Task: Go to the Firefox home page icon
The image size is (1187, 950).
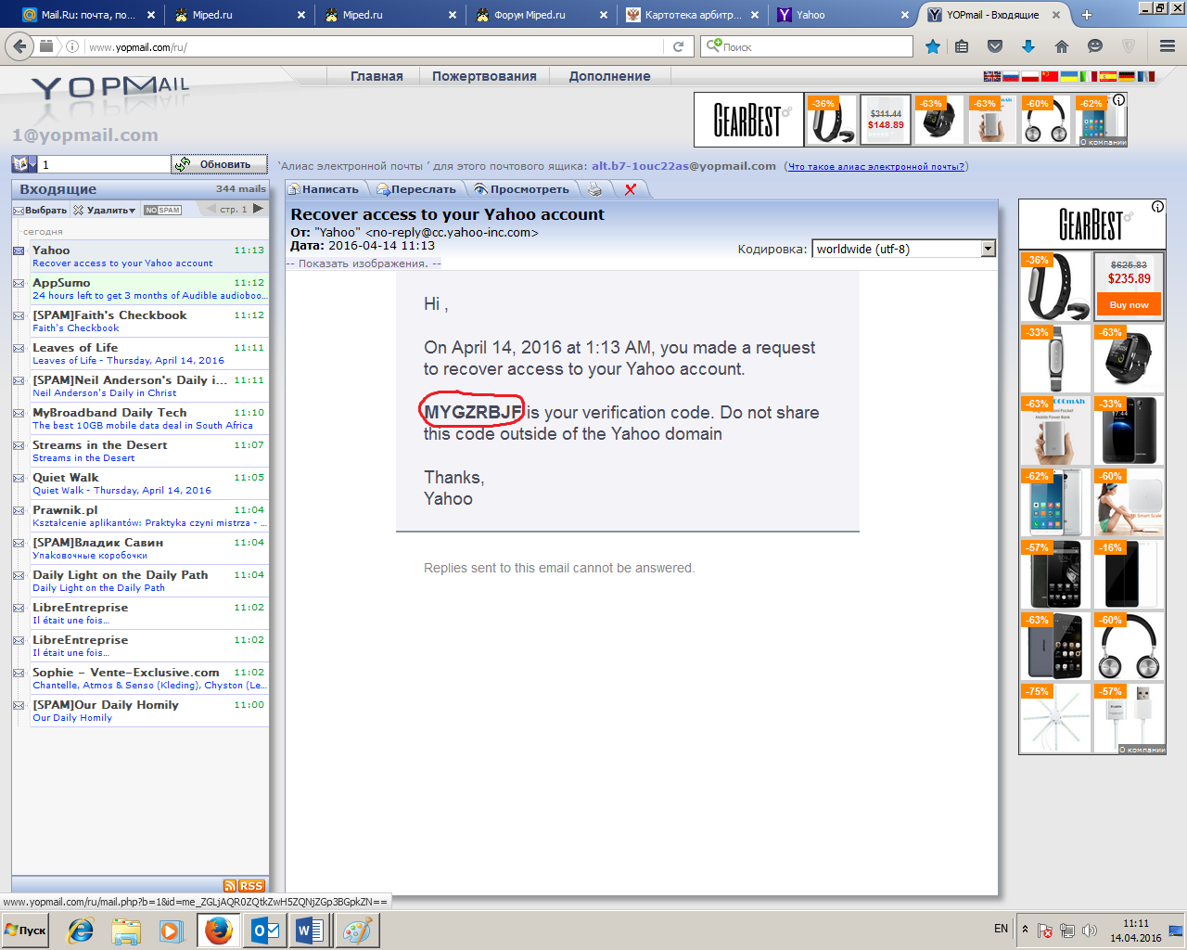Action: click(1062, 46)
